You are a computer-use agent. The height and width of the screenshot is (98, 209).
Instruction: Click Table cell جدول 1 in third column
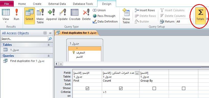154,77
